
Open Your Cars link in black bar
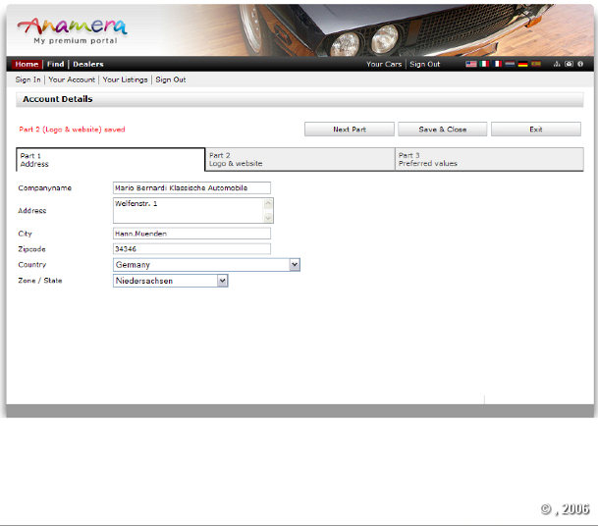click(384, 64)
